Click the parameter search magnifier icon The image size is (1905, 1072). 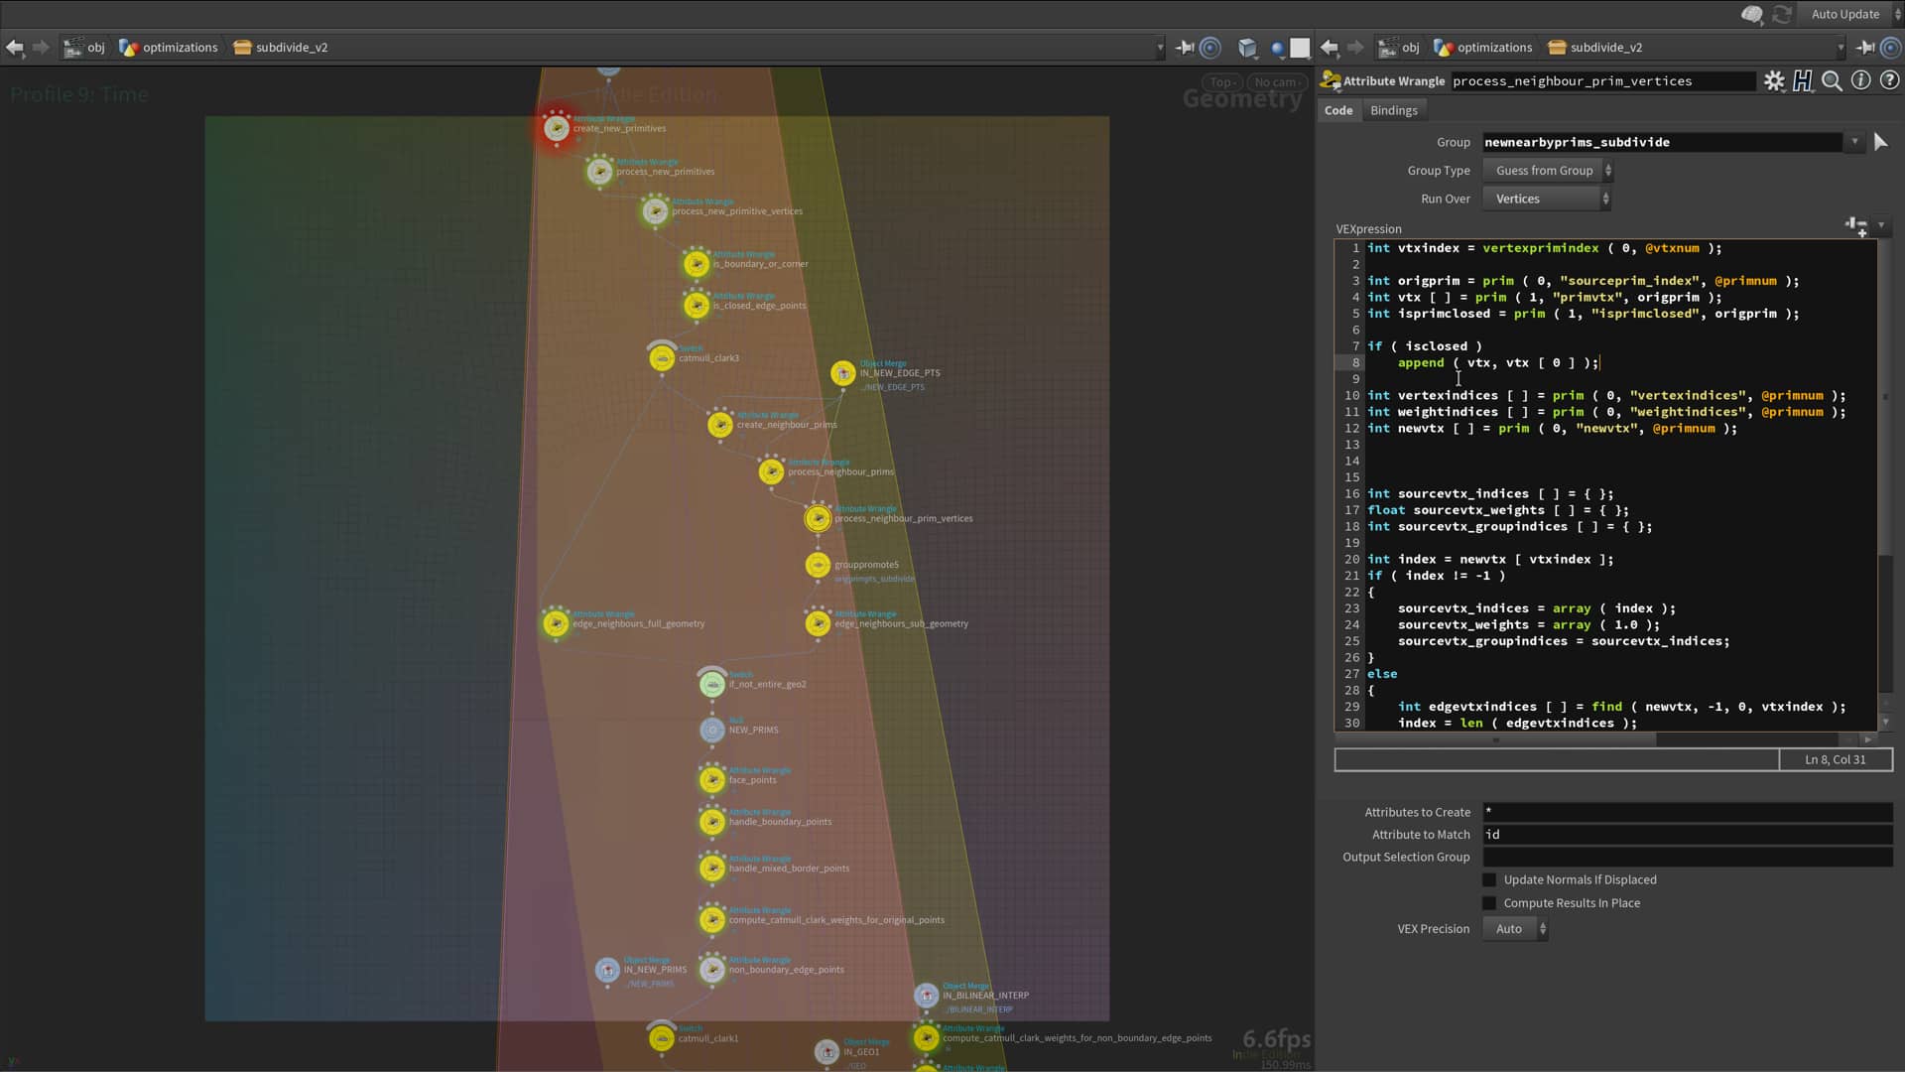coord(1832,81)
